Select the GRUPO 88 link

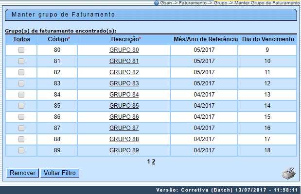(124, 139)
